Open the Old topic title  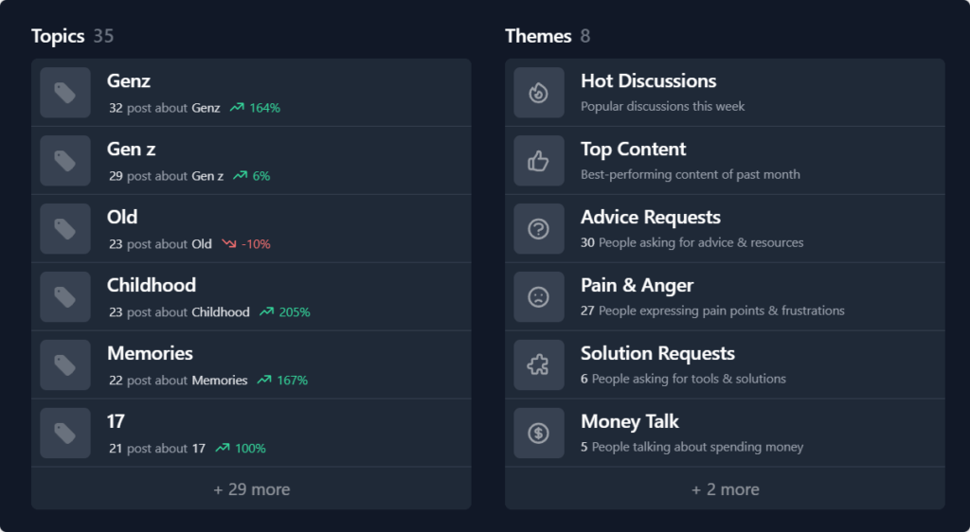coord(122,217)
